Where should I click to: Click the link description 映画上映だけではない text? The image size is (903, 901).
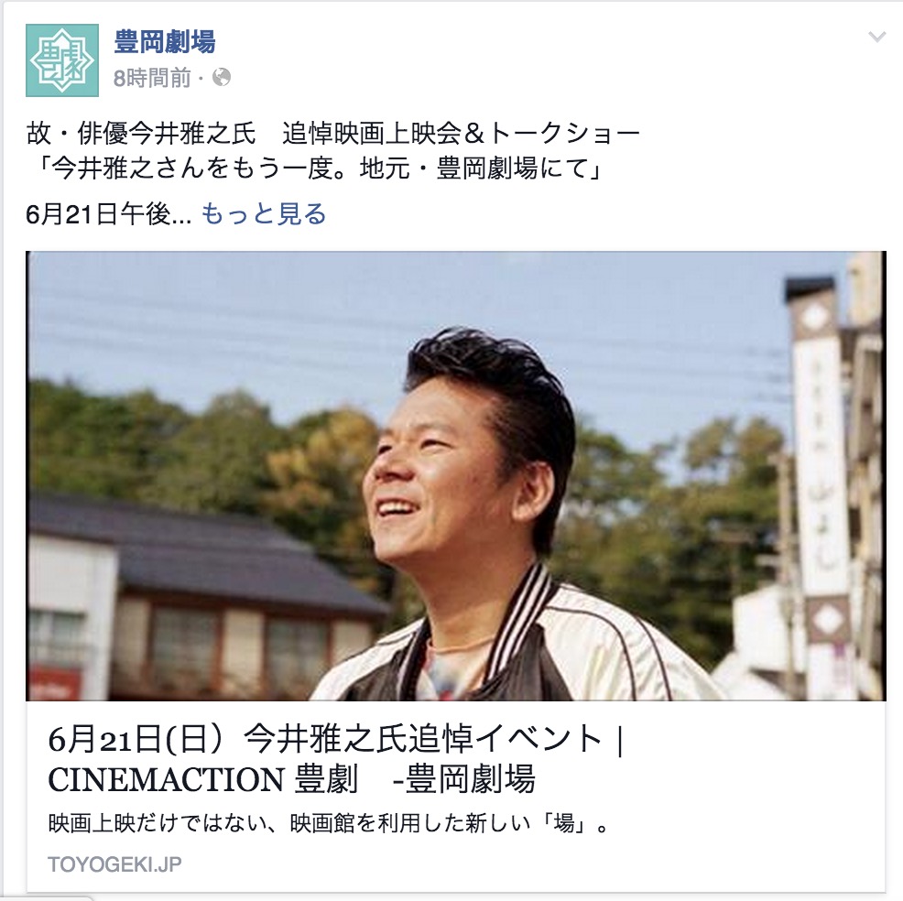coord(329,824)
